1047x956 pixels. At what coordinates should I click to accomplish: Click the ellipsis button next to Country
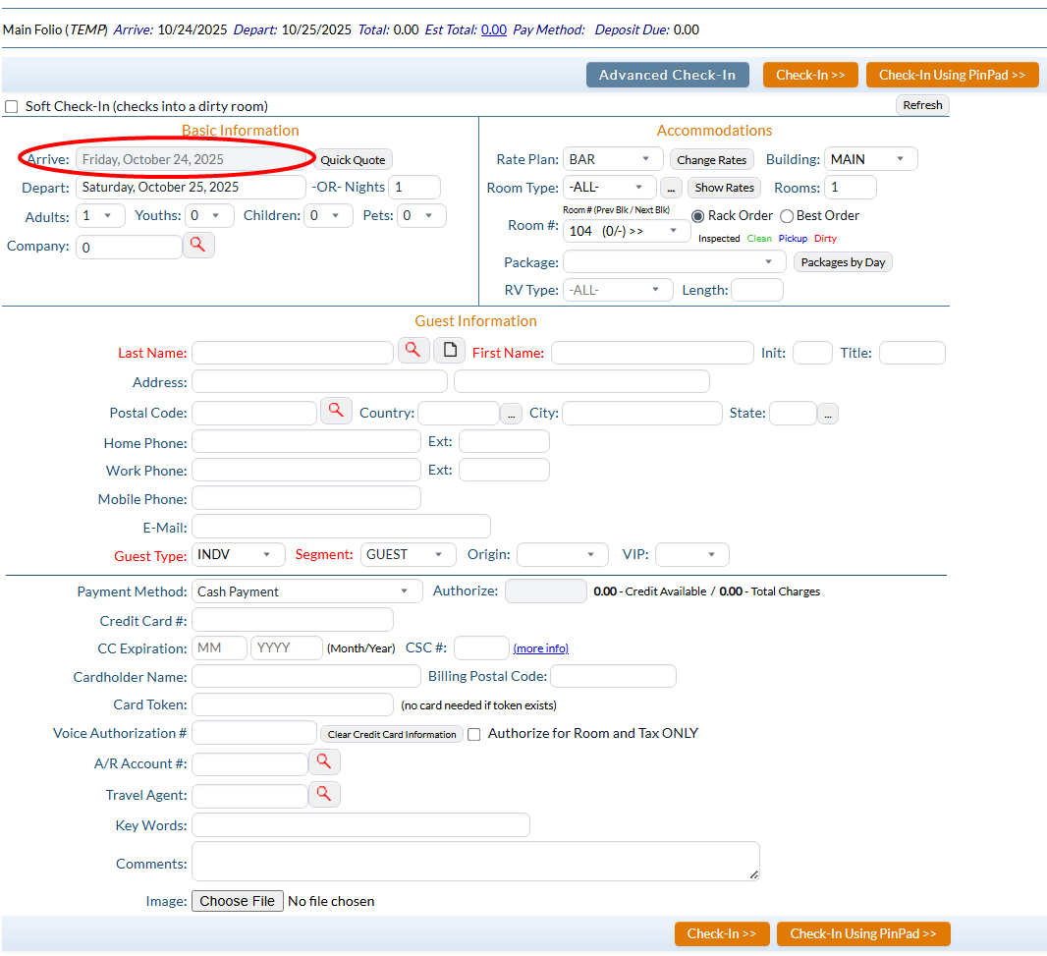point(511,414)
